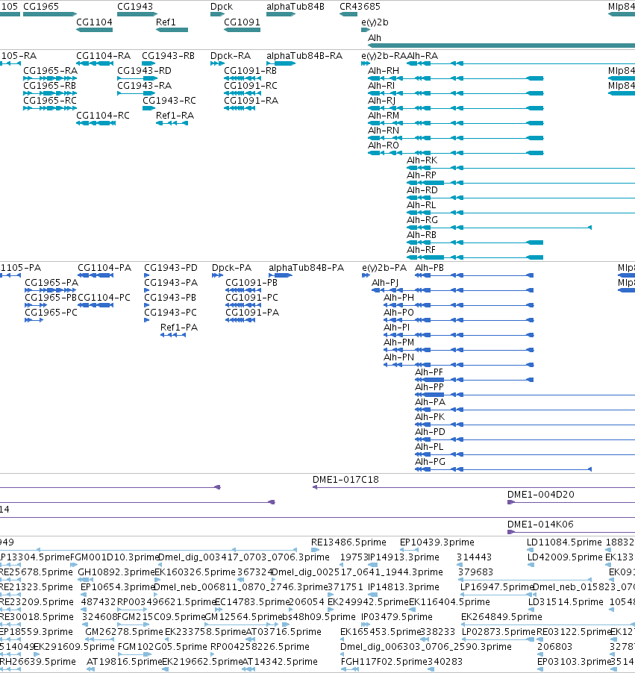Select the EK264849.5prime EST
635x673 pixels.
(x=548, y=625)
